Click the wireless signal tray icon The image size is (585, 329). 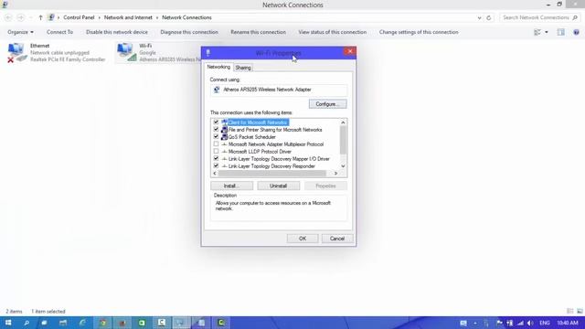[520, 323]
